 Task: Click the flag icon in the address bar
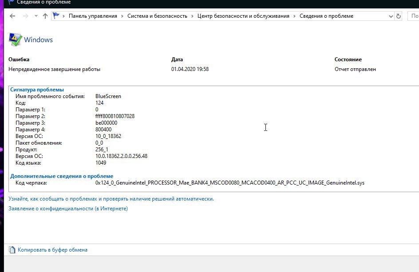[x=56, y=16]
